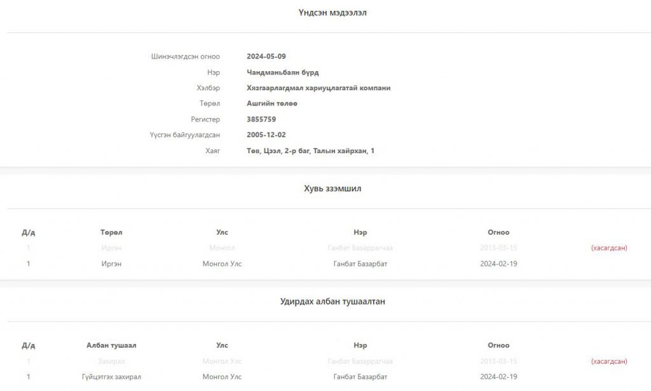Click the establishment date 2005-12-02
The height and width of the screenshot is (391, 651).
point(266,135)
